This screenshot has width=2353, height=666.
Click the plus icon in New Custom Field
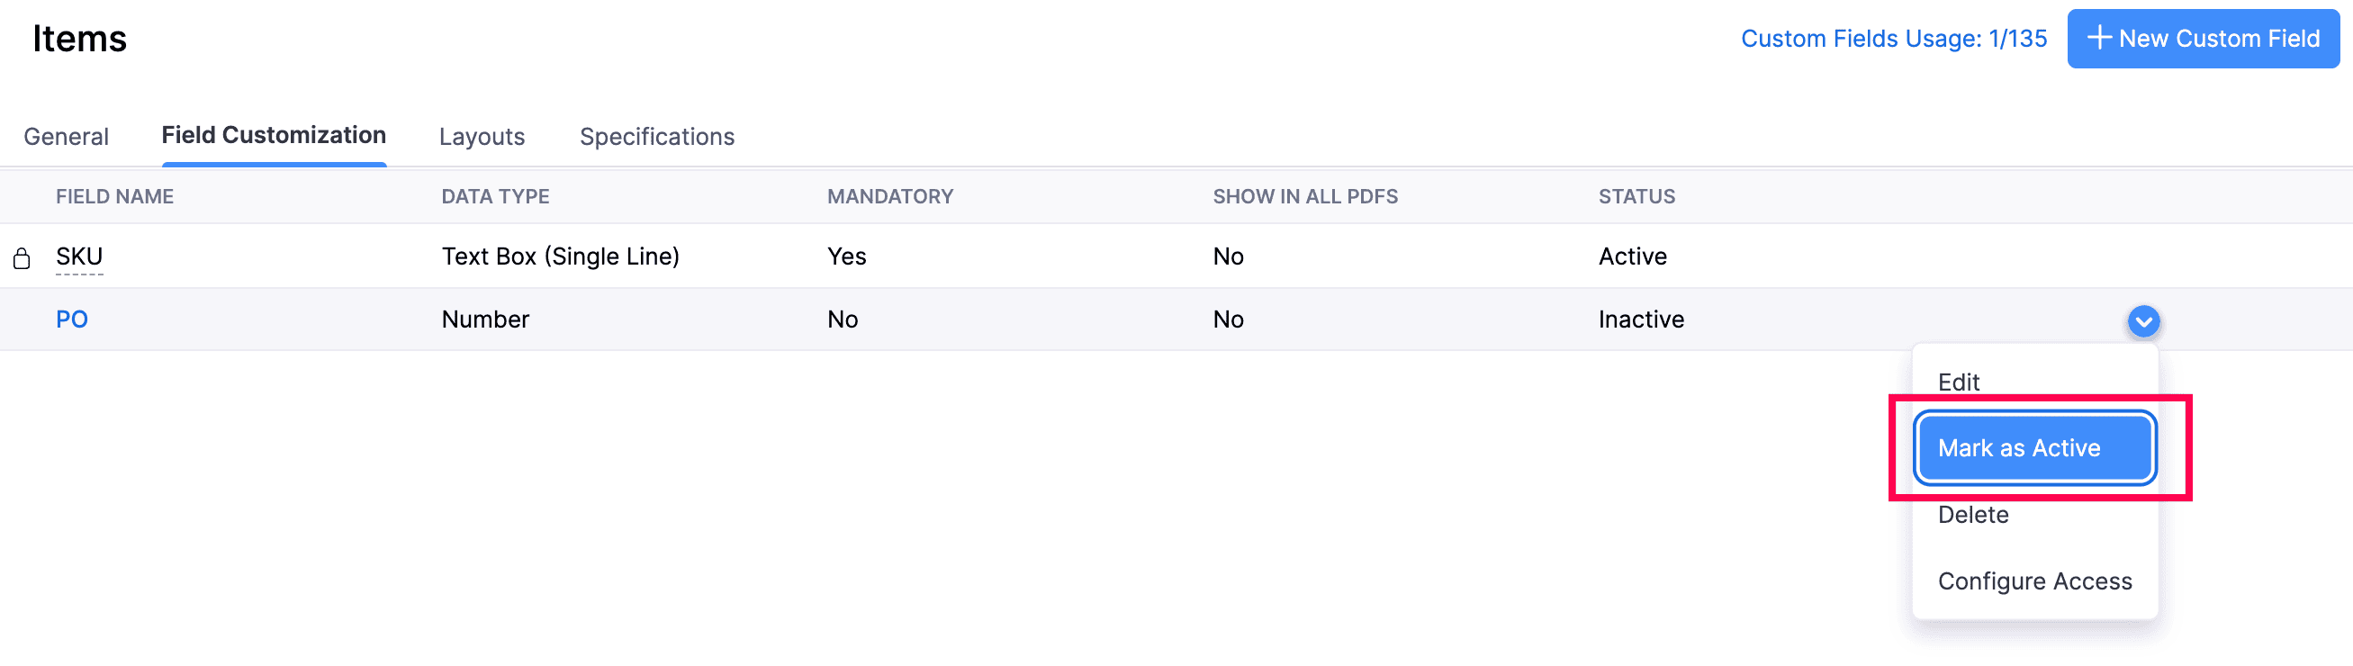point(2100,39)
